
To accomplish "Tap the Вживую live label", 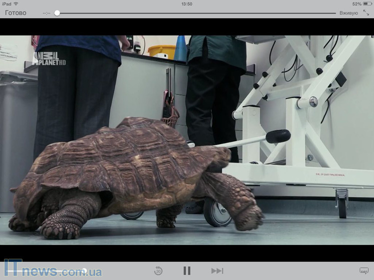I will 348,13.
